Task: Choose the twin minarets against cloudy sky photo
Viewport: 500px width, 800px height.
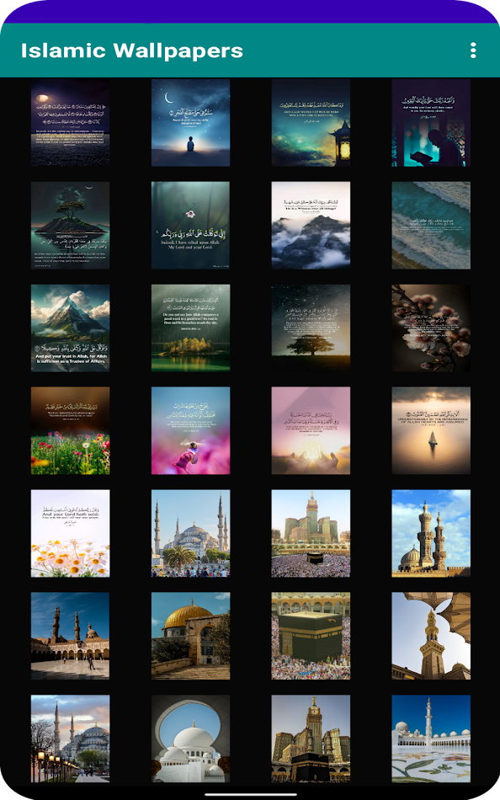Action: 431,534
